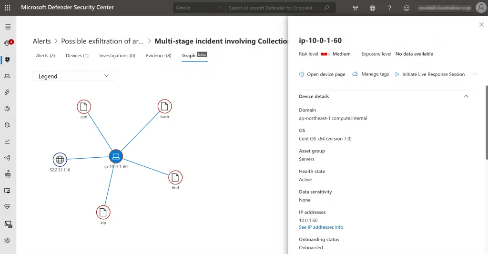
Task: Select the bash file node icon
Action: 164,107
